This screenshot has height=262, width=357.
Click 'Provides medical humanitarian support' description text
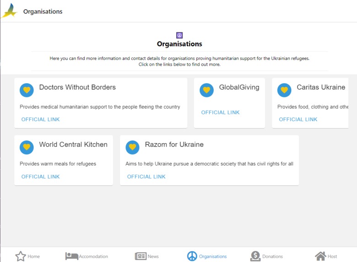100,107
